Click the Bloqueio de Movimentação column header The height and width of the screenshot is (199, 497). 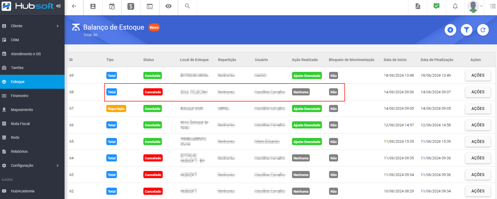pyautogui.click(x=352, y=60)
